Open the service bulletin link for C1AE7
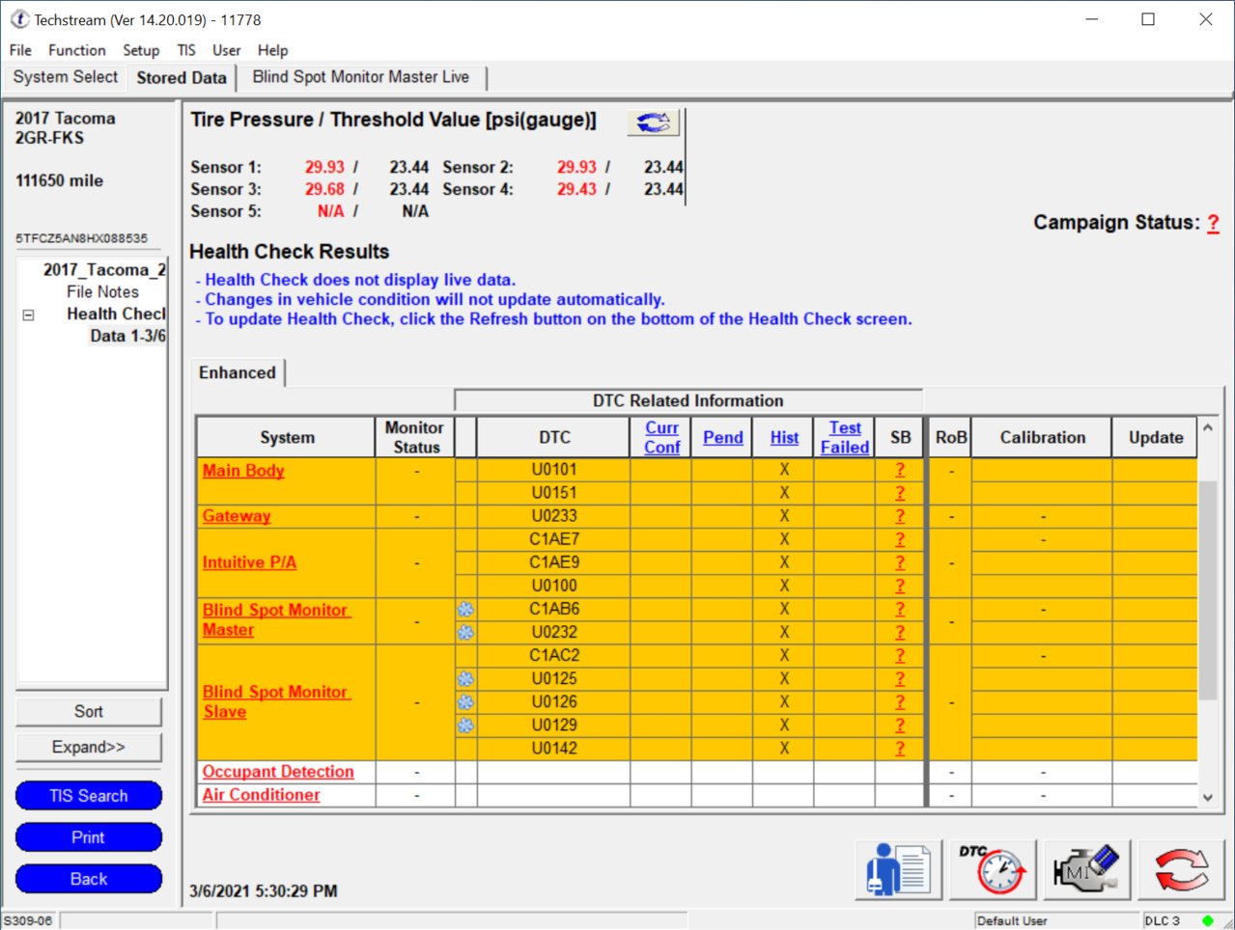1235x930 pixels. click(900, 539)
